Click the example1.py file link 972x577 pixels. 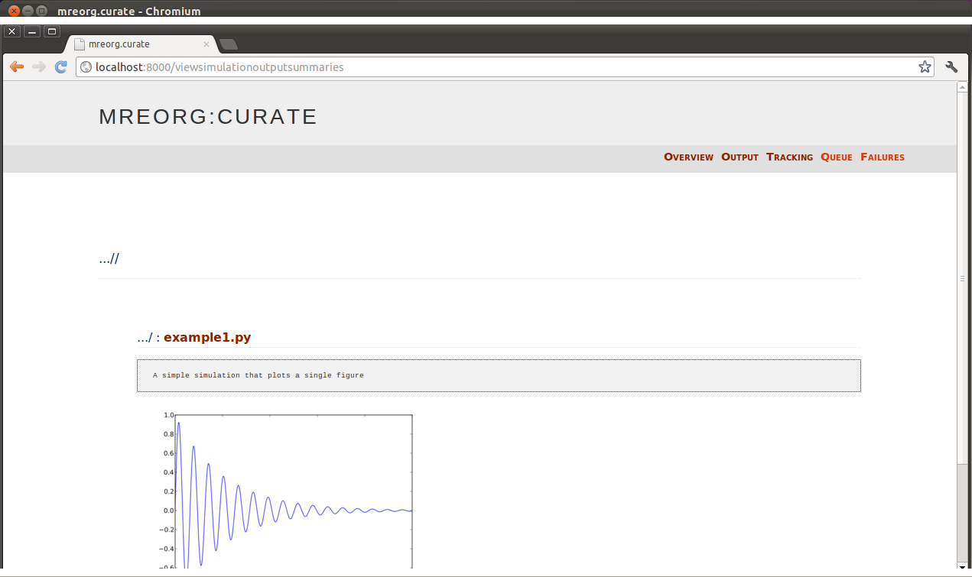(x=207, y=337)
